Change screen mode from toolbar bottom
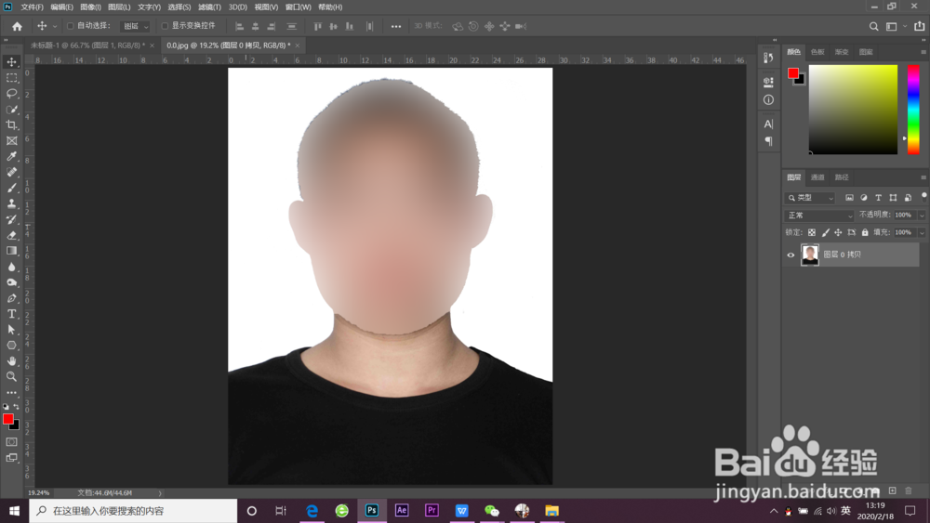The width and height of the screenshot is (930, 523). click(11, 458)
